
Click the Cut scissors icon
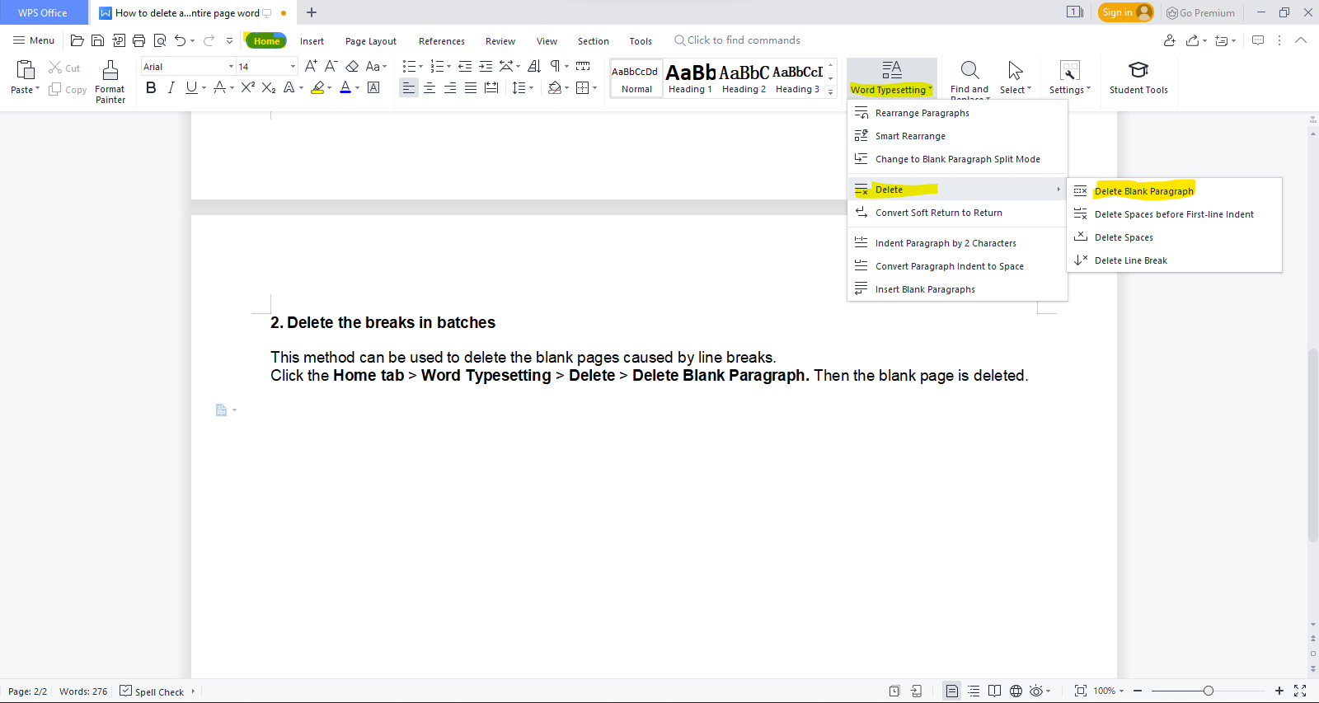55,68
